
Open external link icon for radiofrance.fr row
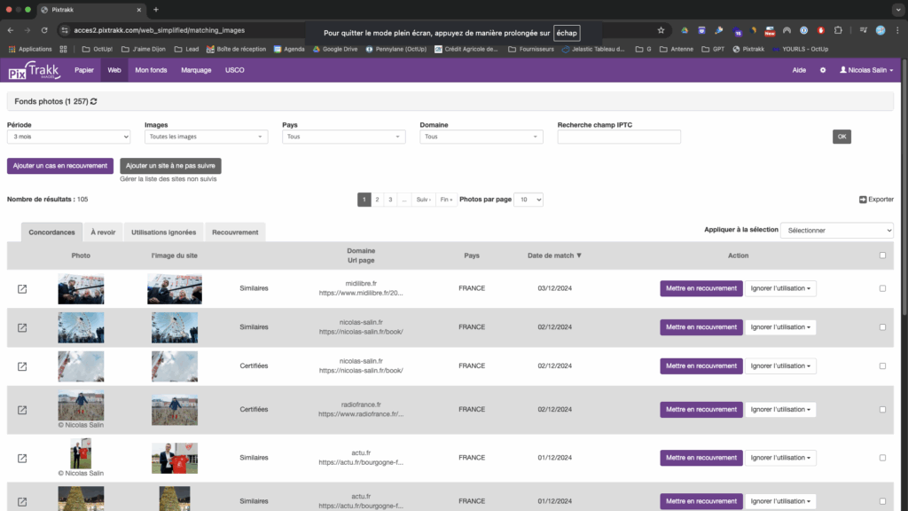pyautogui.click(x=22, y=410)
